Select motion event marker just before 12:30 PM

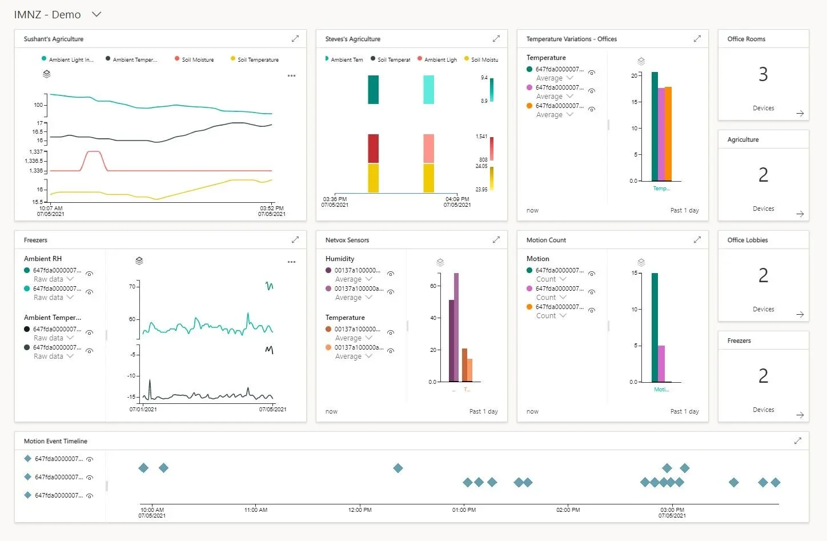point(398,468)
